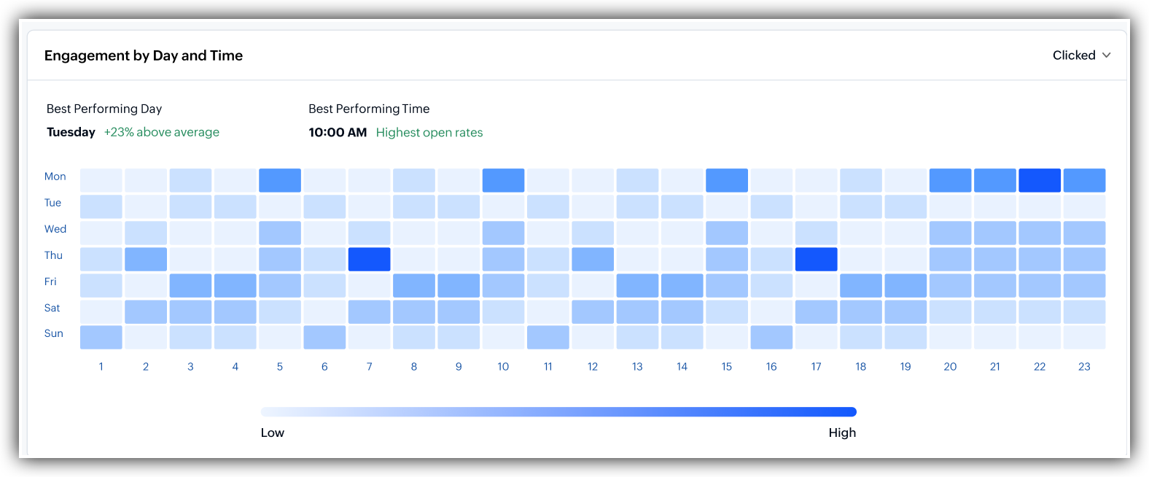Image resolution: width=1149 pixels, height=477 pixels.
Task: Open the Clicked metric dropdown
Action: tap(1081, 55)
